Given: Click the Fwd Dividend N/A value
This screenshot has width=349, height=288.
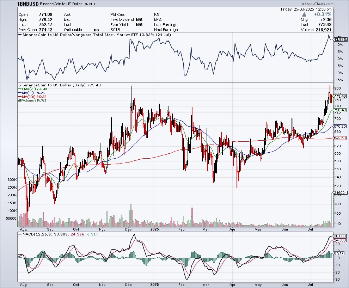Looking at the screenshot, I should (139, 20).
